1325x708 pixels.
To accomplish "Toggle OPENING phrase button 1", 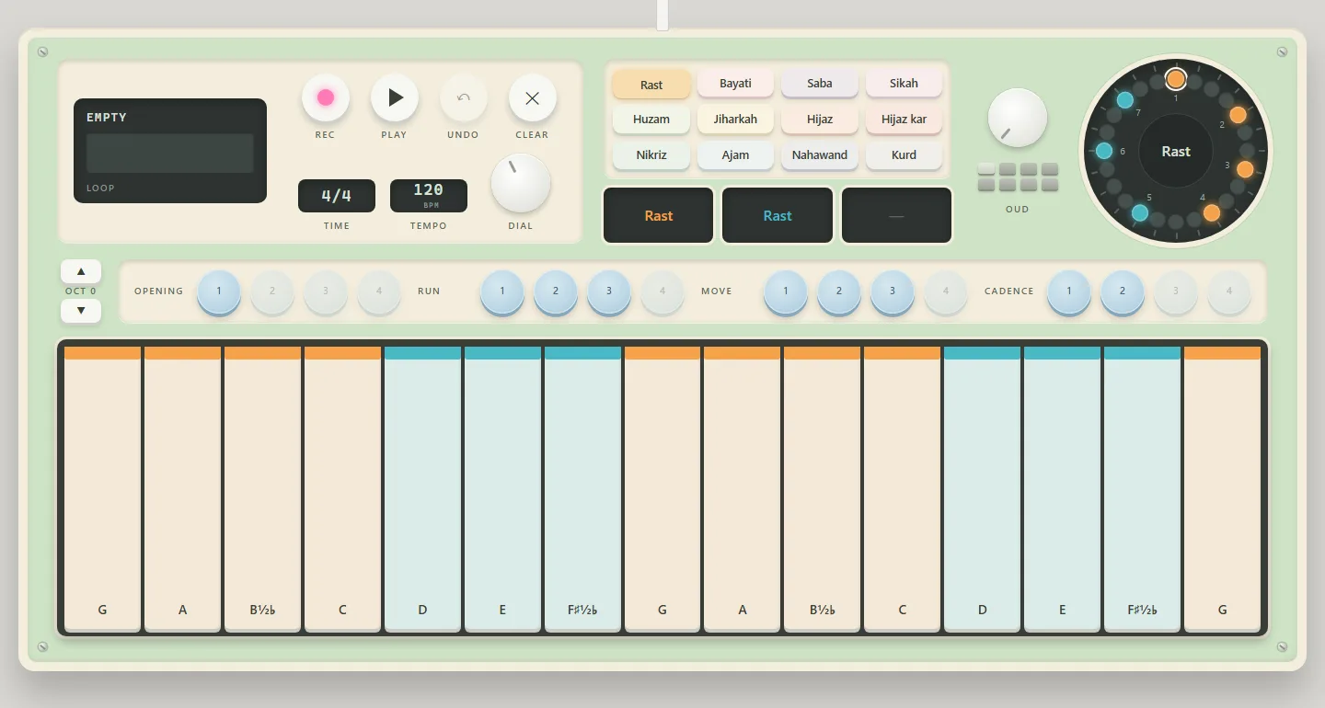I will pyautogui.click(x=219, y=291).
